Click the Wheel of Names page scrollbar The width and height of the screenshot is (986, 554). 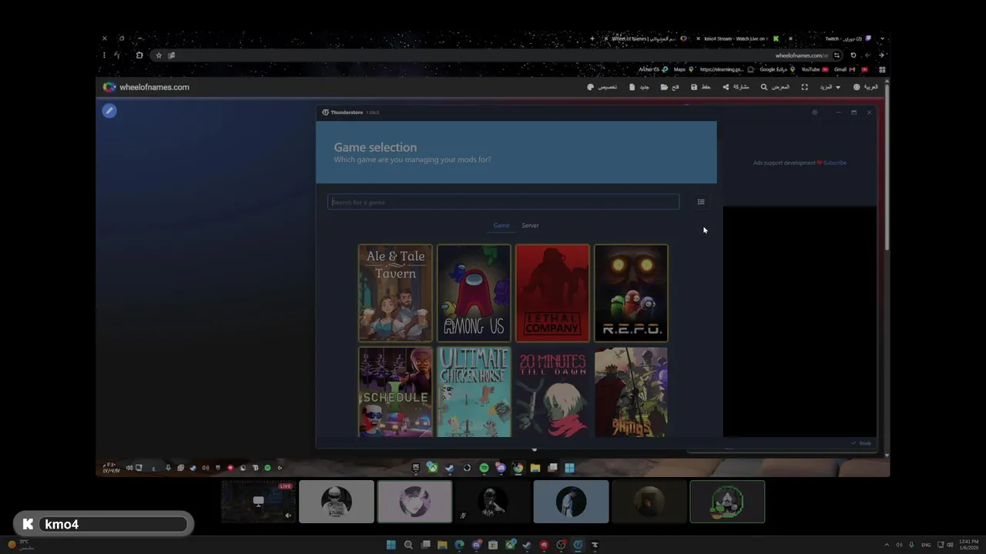pyautogui.click(x=887, y=165)
